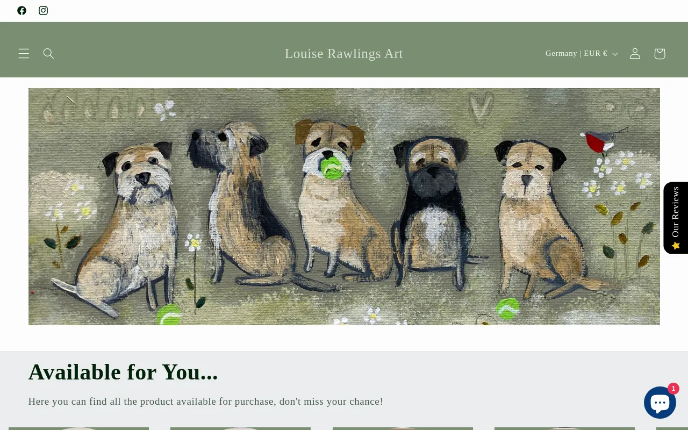Open the Instagram social link icon
This screenshot has height=430, width=688.
point(44,11)
